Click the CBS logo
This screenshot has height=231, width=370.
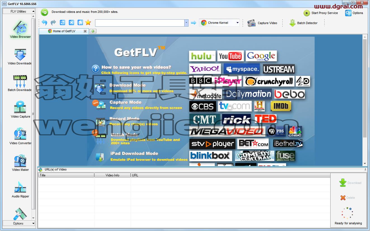202,106
